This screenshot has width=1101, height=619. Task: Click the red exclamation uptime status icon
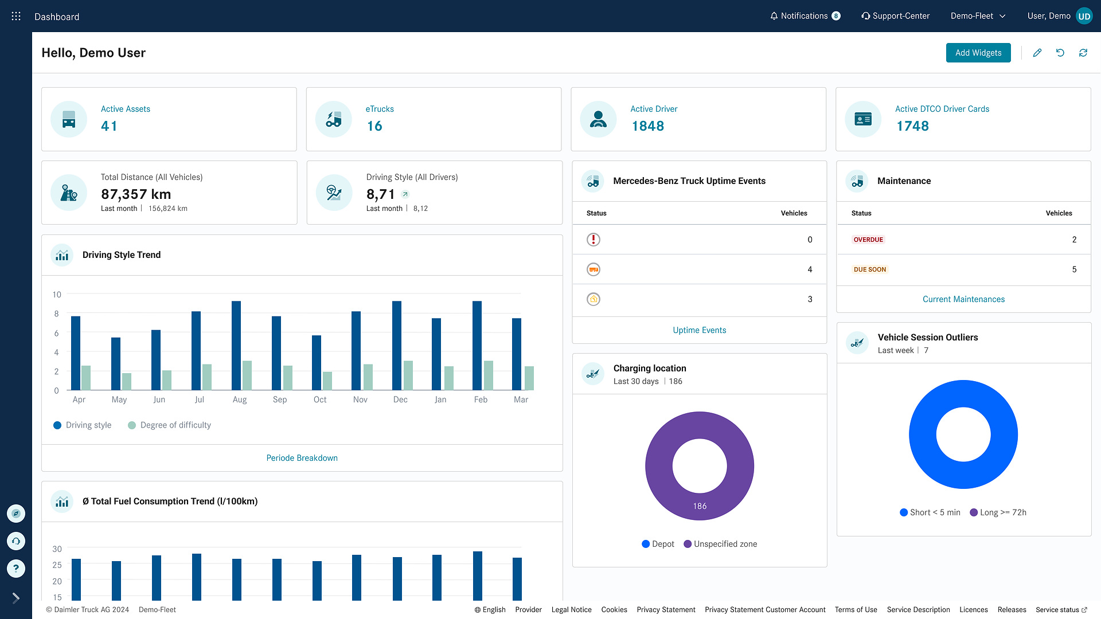point(594,240)
